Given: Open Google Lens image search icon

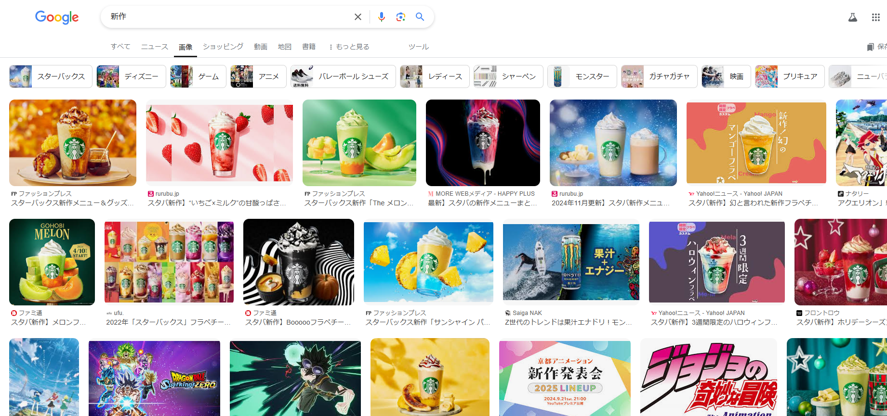Looking at the screenshot, I should click(x=400, y=17).
